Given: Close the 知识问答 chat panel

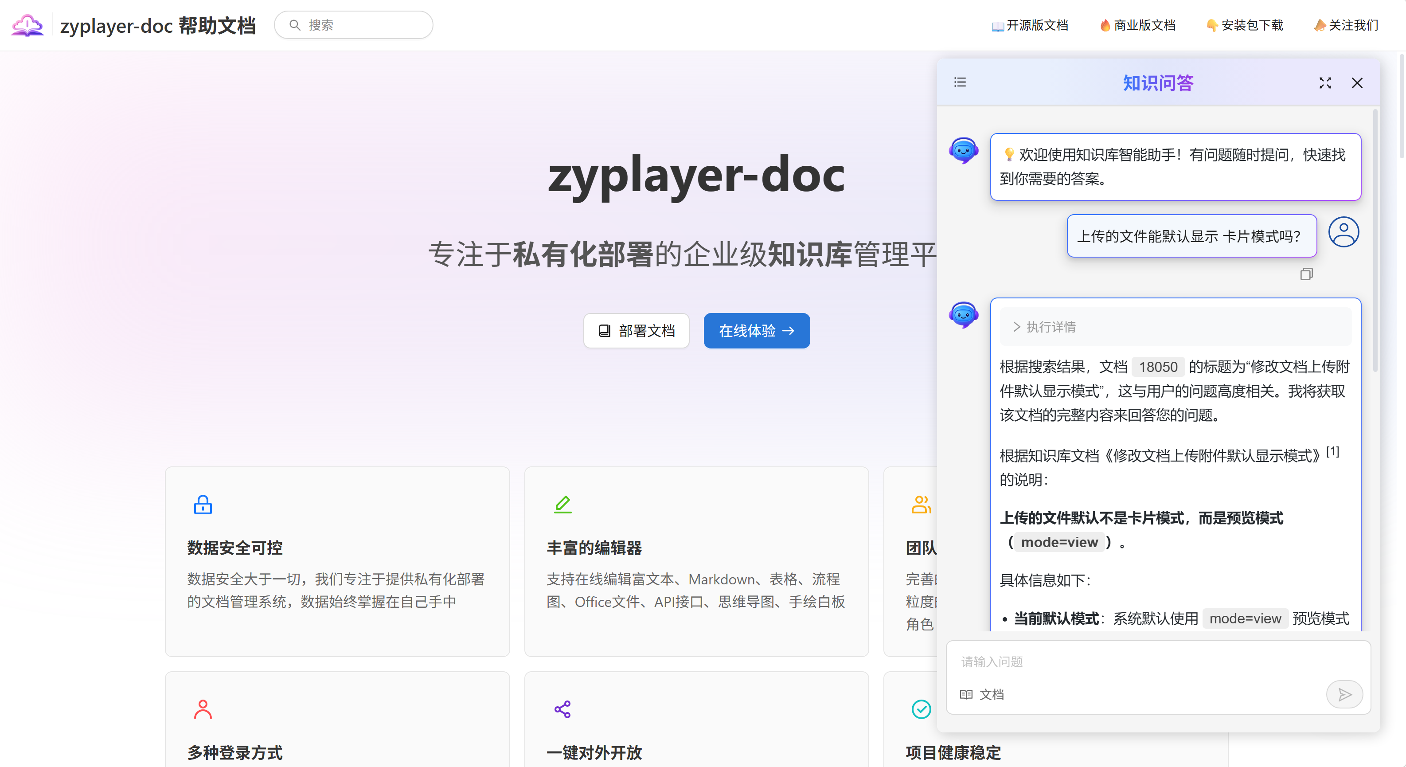Looking at the screenshot, I should [x=1357, y=83].
